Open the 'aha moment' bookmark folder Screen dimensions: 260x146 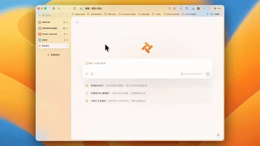click(95, 14)
